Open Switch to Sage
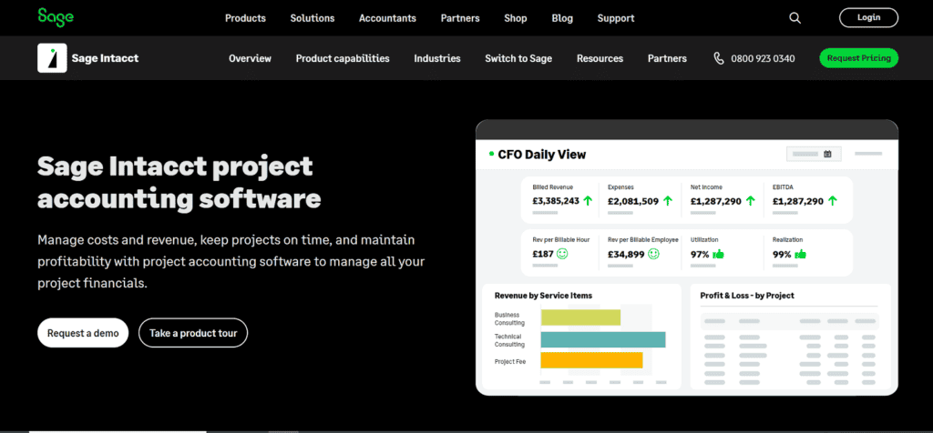This screenshot has height=433, width=933. [518, 58]
